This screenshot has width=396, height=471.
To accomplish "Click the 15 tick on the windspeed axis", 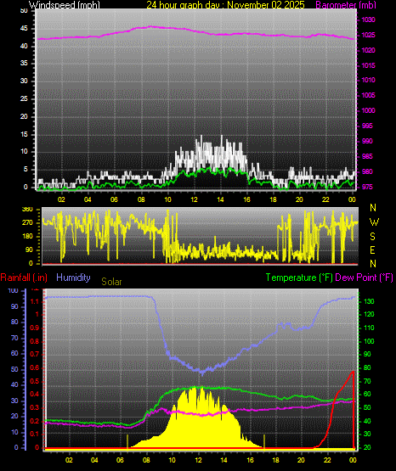I will click(x=24, y=134).
